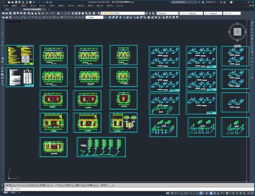Viewport: 255px width, 196px height.
Task: Click the Help question mark in the standard toolbar
Action: tap(94, 13)
